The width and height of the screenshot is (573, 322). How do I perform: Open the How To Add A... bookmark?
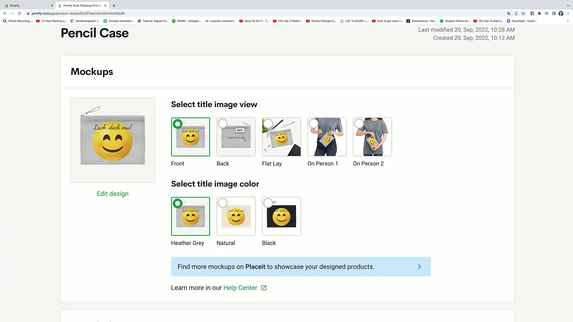[x=488, y=21]
